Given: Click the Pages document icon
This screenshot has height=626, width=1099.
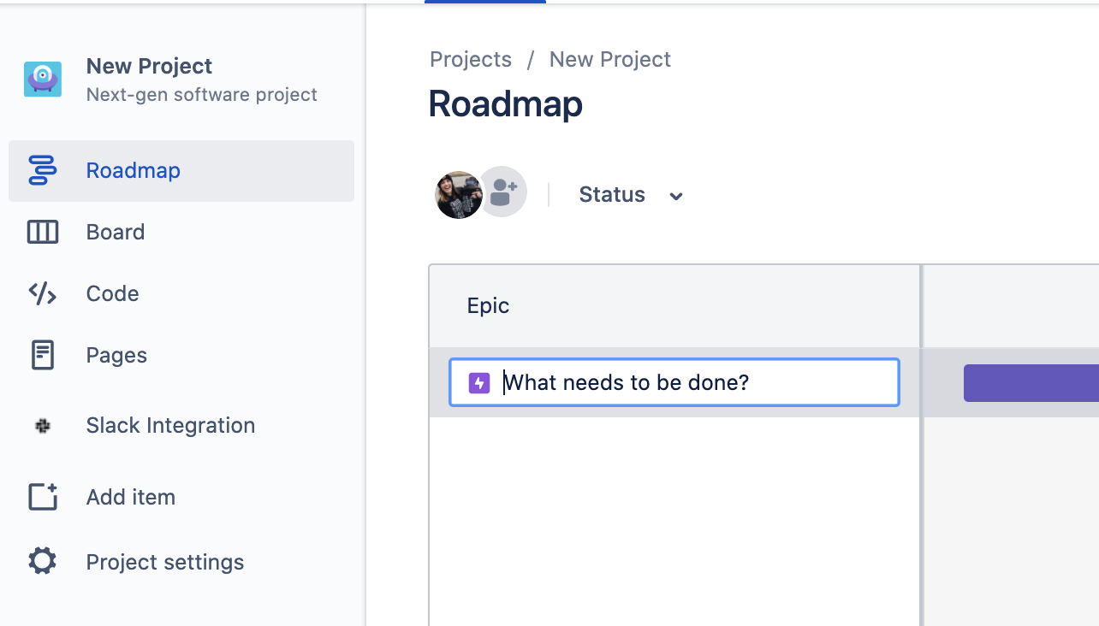Looking at the screenshot, I should [43, 355].
